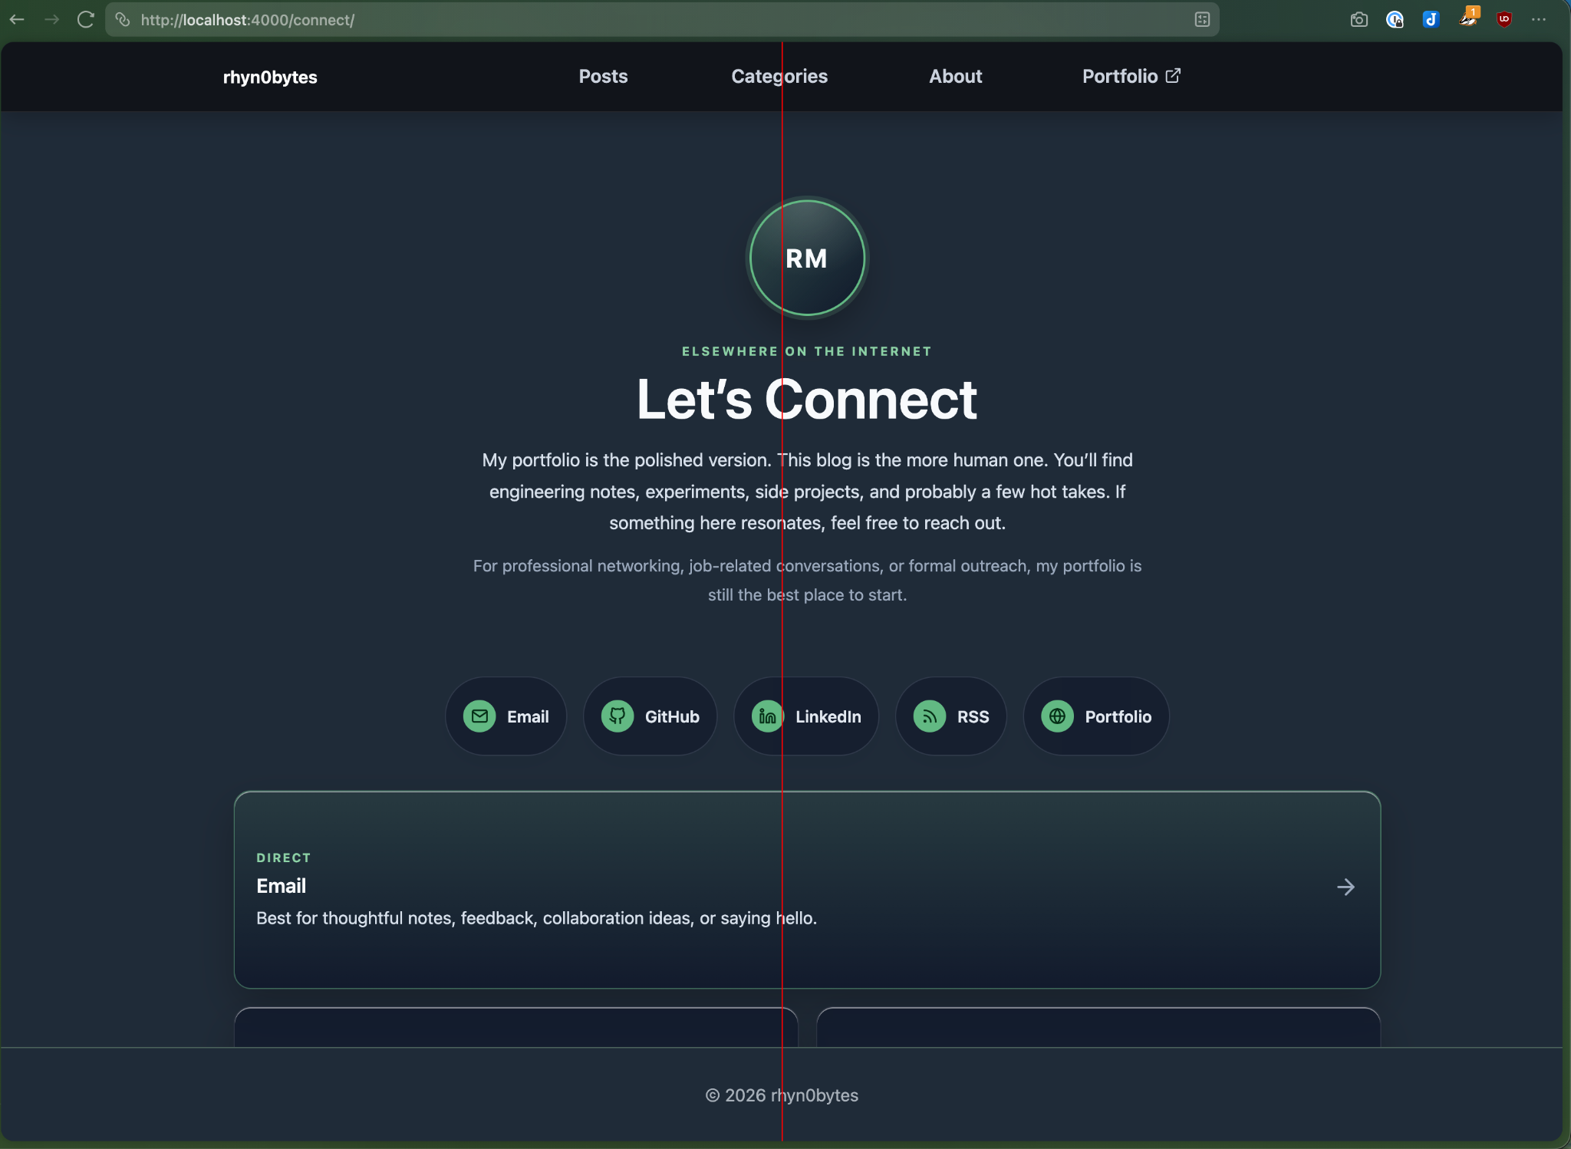Image resolution: width=1571 pixels, height=1149 pixels.
Task: Open the uBlock Origin extension icon
Action: 1503,20
